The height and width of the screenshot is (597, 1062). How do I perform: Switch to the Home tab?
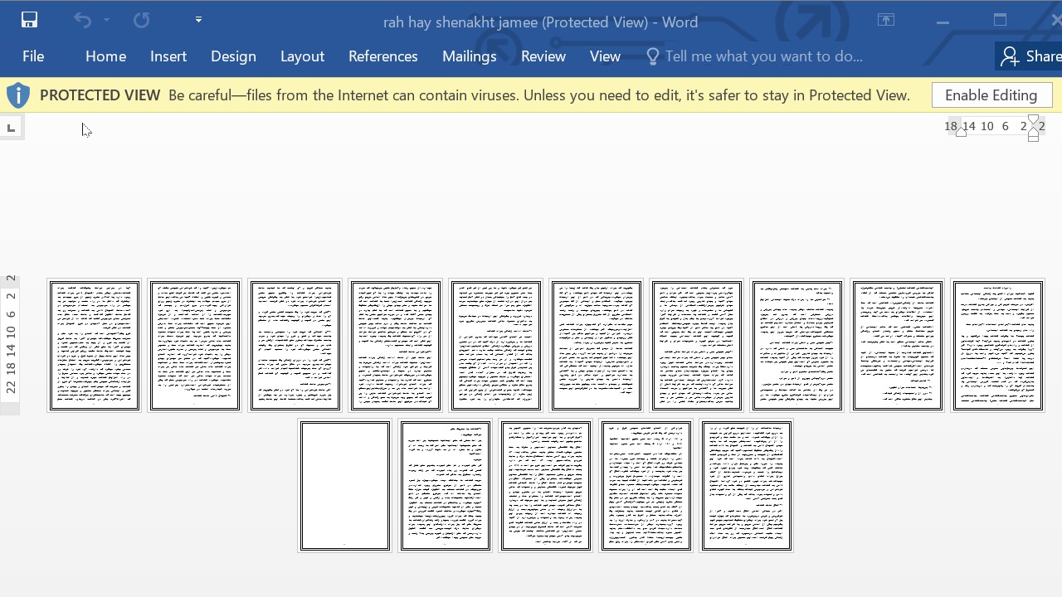tap(105, 56)
